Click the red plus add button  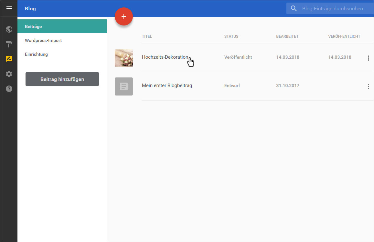point(124,16)
